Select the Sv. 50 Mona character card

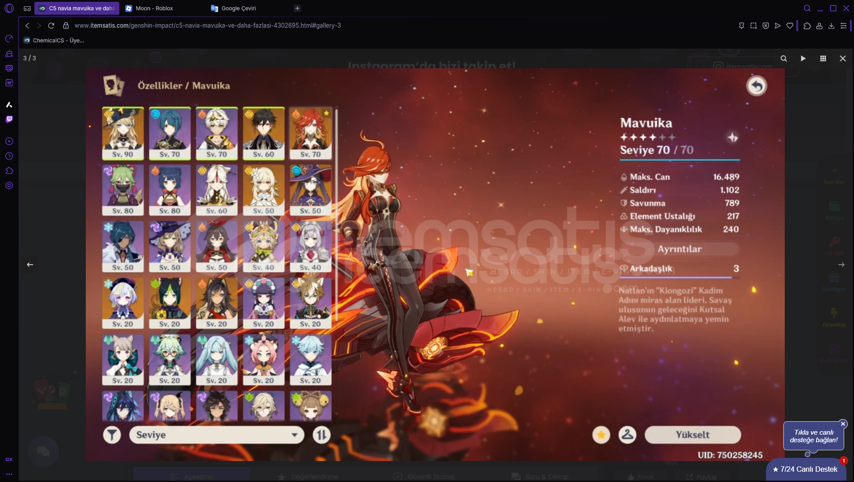coord(311,190)
